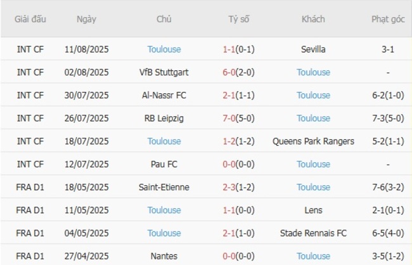
Task: Click the Sevilla team name
Action: coord(313,49)
